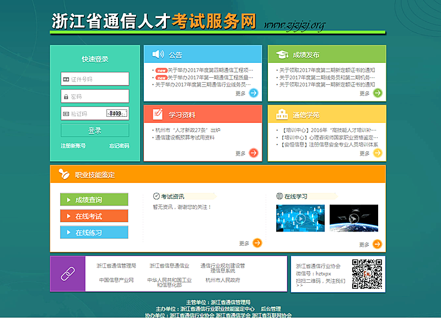Open the blue 在线练习 button
Image resolution: width=441 pixels, height=318 pixels.
click(94, 233)
